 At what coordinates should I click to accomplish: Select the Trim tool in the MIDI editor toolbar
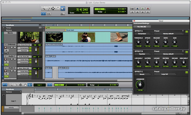pos(16,85)
